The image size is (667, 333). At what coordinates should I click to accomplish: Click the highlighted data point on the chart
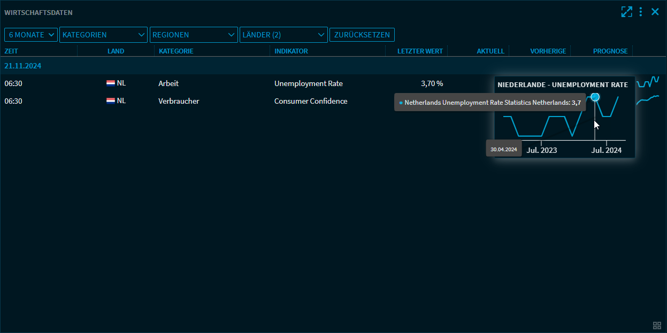click(x=595, y=97)
